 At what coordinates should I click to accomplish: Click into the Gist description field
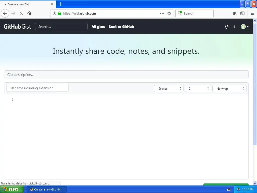click(126, 75)
